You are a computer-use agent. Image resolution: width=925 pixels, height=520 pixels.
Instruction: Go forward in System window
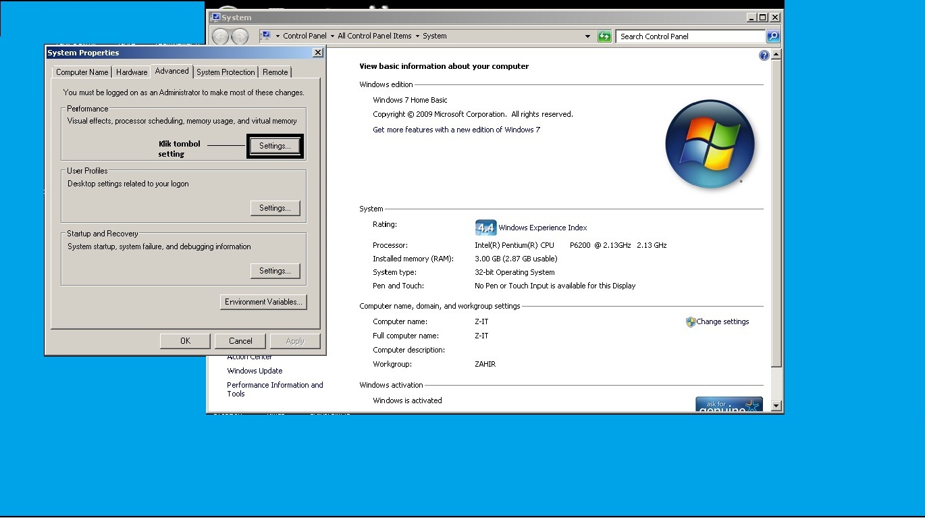point(239,36)
